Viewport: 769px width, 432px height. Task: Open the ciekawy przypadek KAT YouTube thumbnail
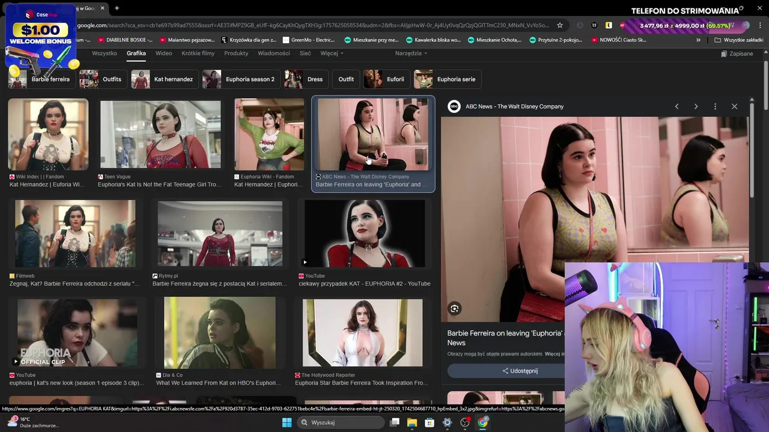(x=365, y=233)
